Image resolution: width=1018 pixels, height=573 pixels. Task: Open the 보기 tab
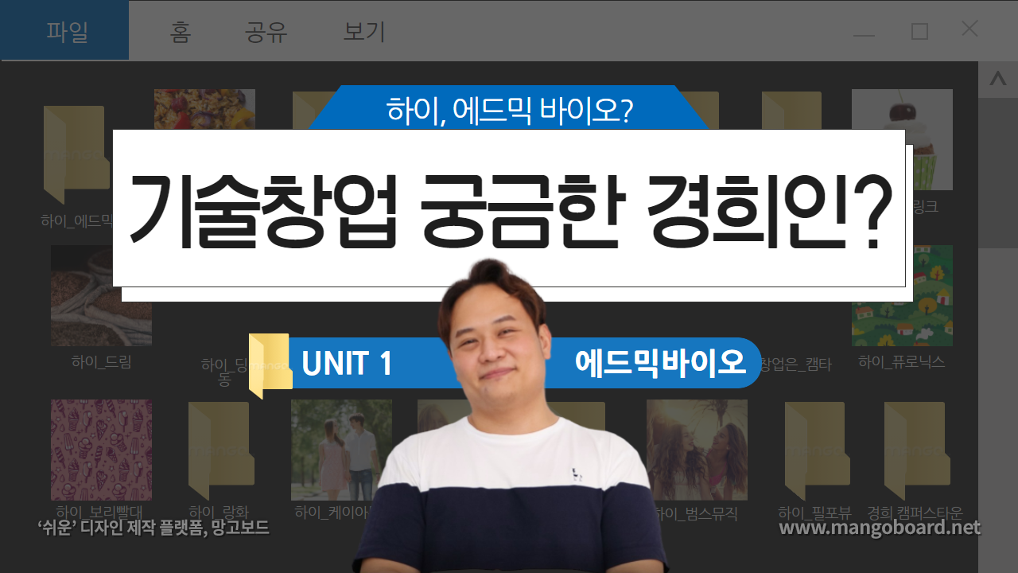[x=364, y=32]
